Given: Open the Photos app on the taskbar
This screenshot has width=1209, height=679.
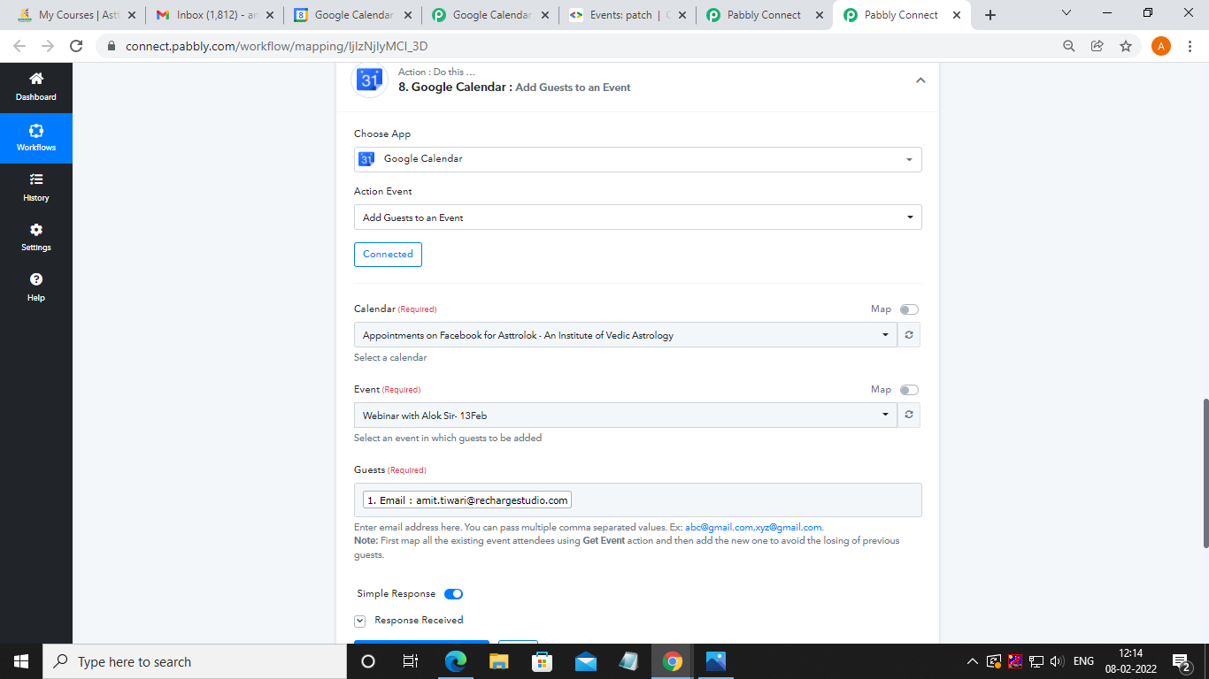Looking at the screenshot, I should pyautogui.click(x=716, y=661).
